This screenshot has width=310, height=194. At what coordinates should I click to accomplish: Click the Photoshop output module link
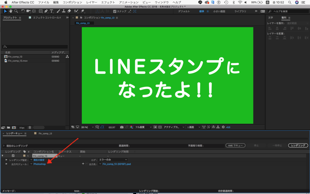tap(40, 164)
